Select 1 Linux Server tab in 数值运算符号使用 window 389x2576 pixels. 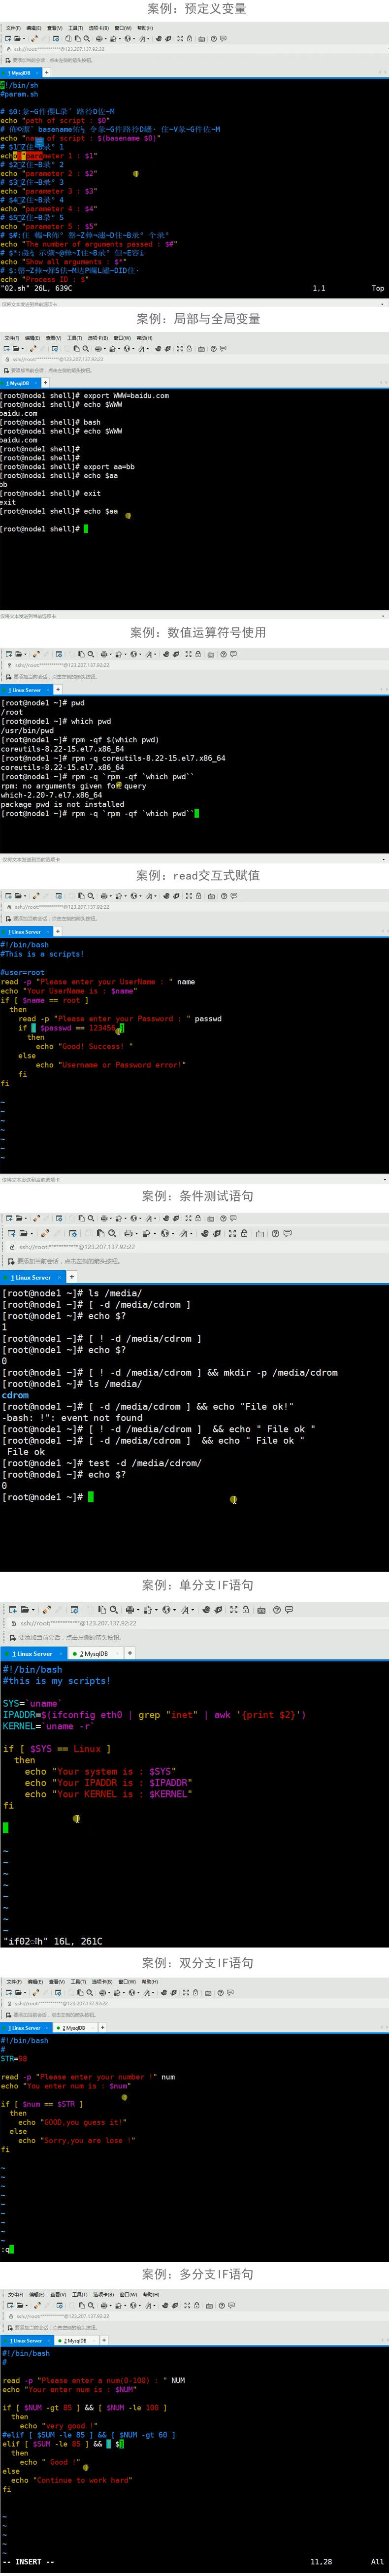tap(25, 689)
